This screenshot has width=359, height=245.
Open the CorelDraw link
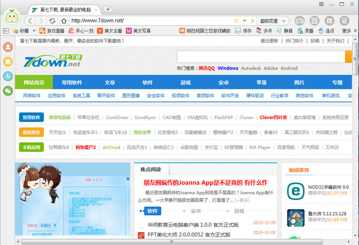[x=117, y=117]
